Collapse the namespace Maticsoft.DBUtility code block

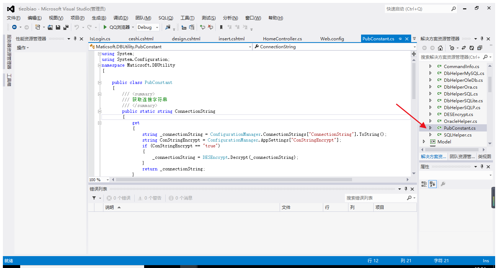99,65
